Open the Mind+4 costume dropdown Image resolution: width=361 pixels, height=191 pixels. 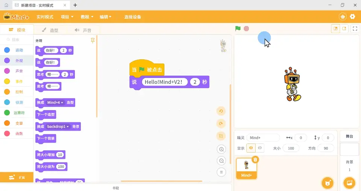(55, 103)
